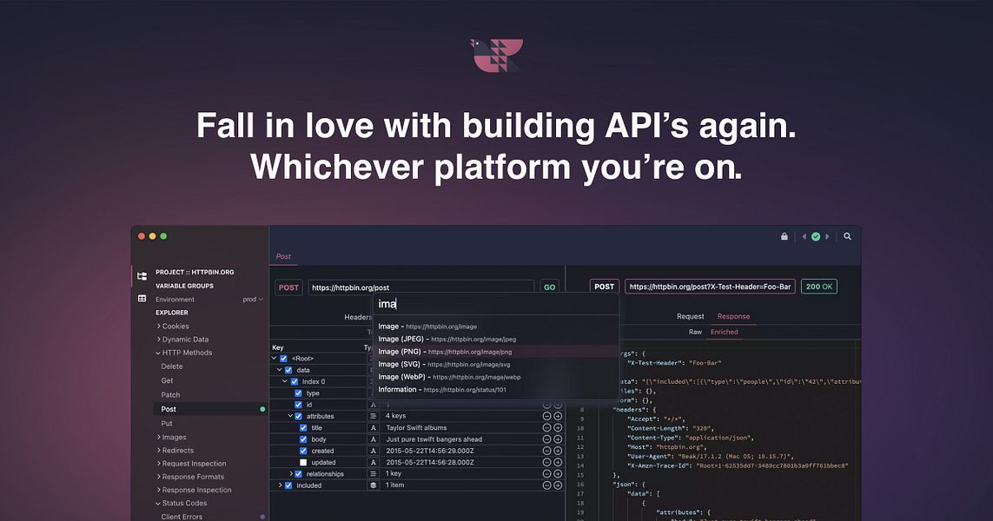Remove the title row with minus icon

(546, 428)
